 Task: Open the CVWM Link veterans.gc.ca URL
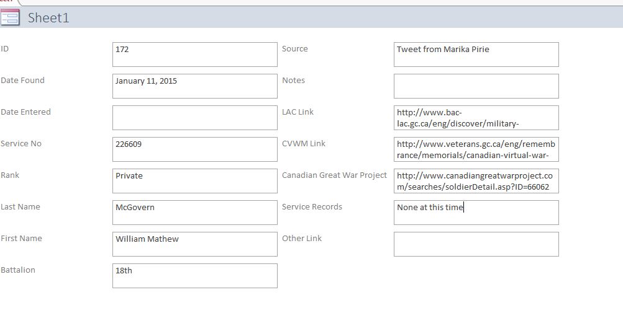(x=476, y=149)
